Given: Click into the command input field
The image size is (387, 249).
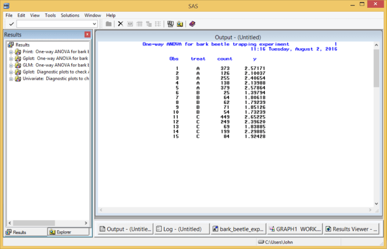Looking at the screenshot, I should pos(54,24).
